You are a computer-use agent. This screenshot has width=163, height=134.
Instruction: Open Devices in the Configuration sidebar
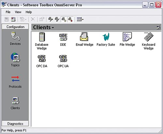(x=15, y=39)
